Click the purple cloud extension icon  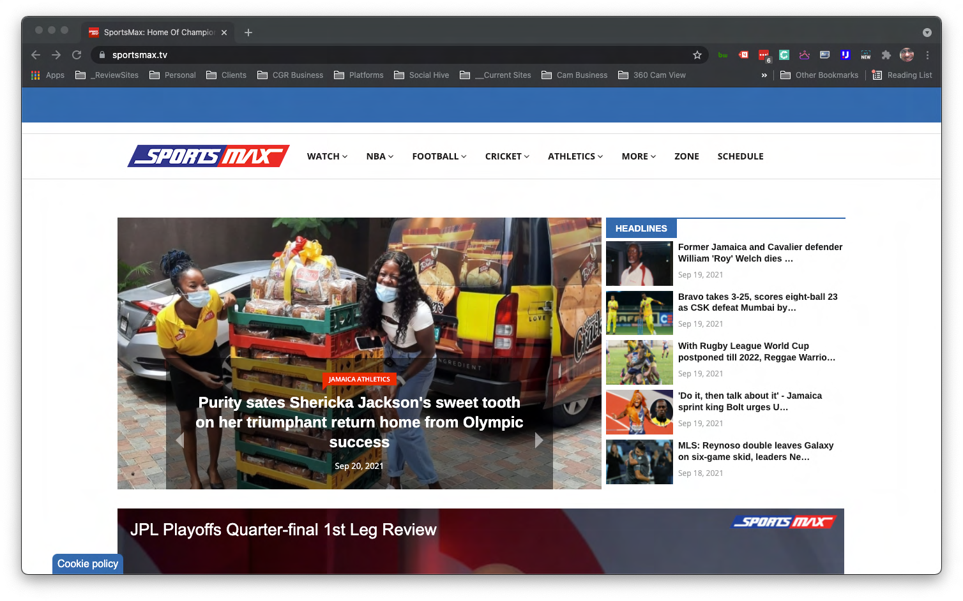(805, 55)
